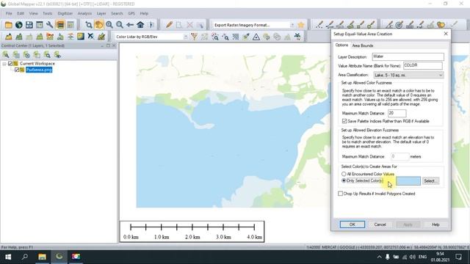Click the Help button in dialog
This screenshot has height=264, width=470.
click(435, 224)
